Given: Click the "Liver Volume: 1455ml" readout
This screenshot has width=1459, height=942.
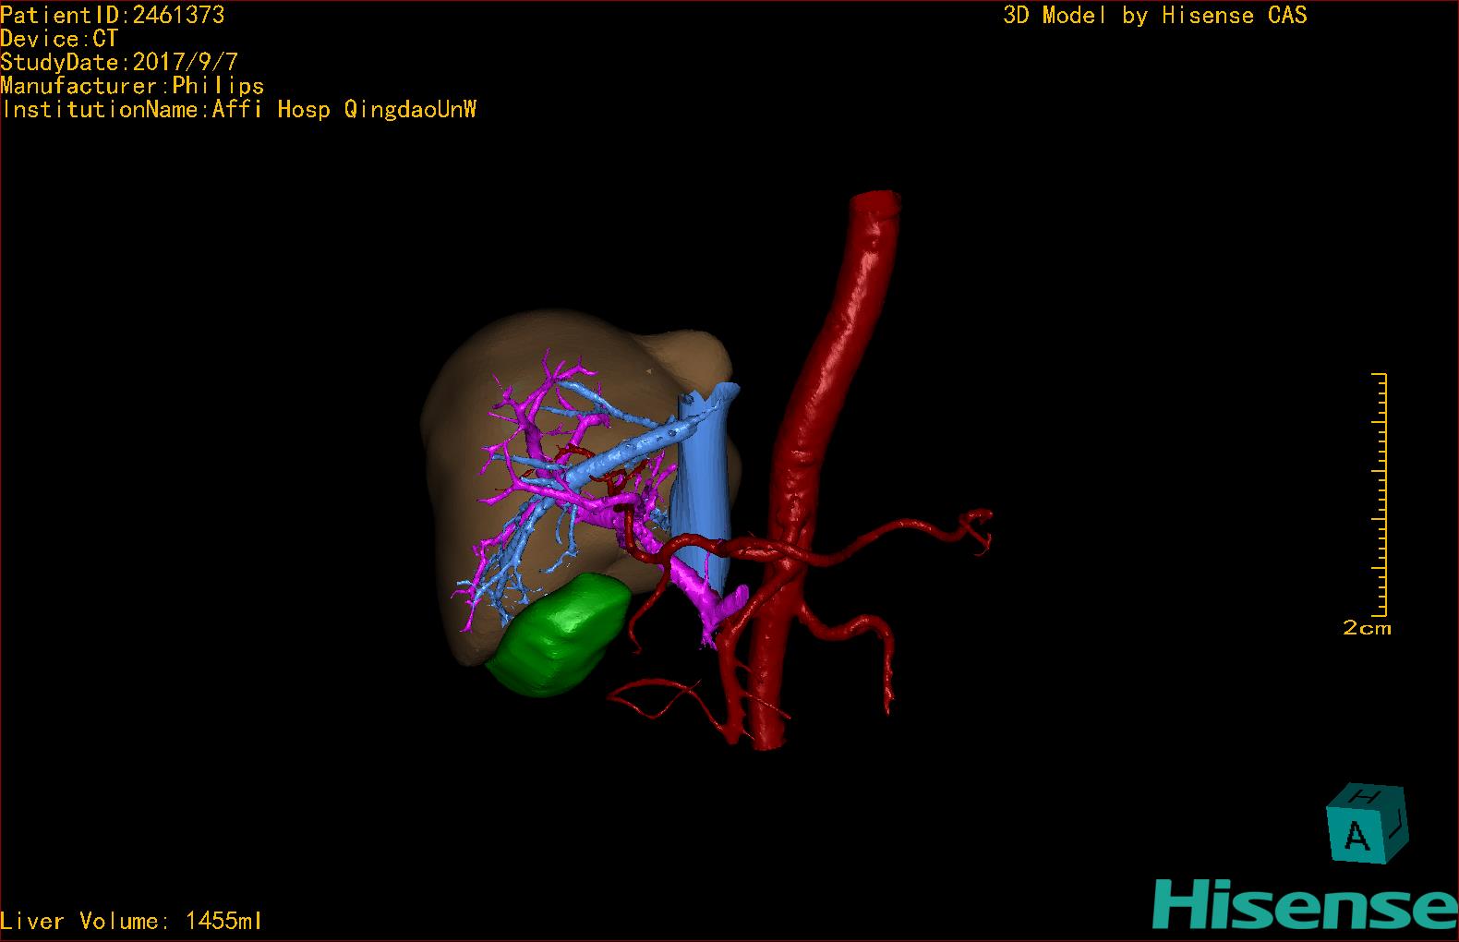Looking at the screenshot, I should point(131,921).
